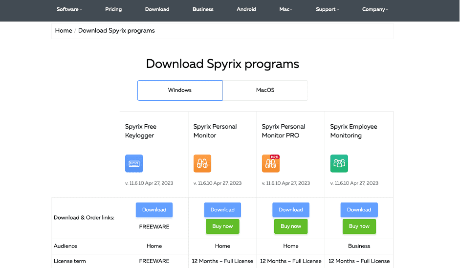Download Spyrix Personal Monitor PRO

(291, 210)
